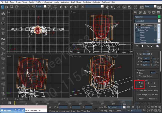Click the Bitmap Fit button
Screen dimensions: 162x113
(141, 91)
